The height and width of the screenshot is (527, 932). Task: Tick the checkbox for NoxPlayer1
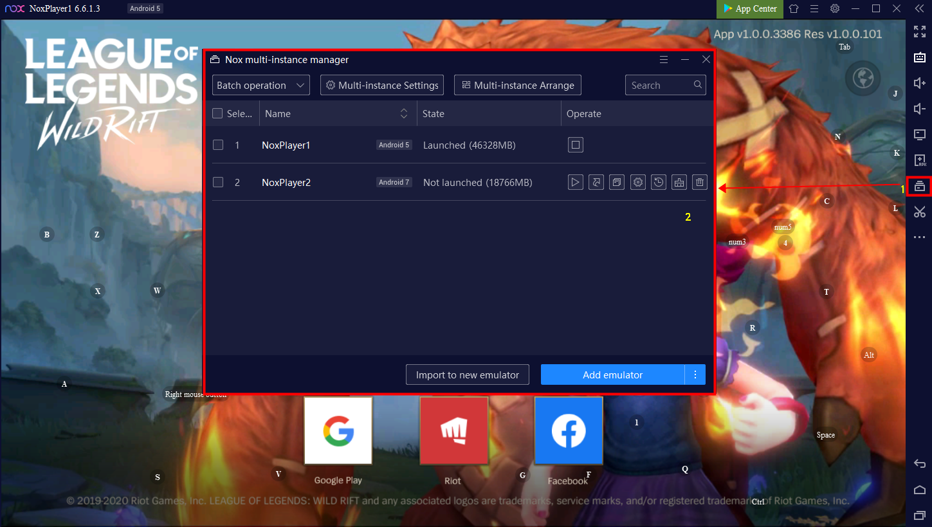(218, 145)
